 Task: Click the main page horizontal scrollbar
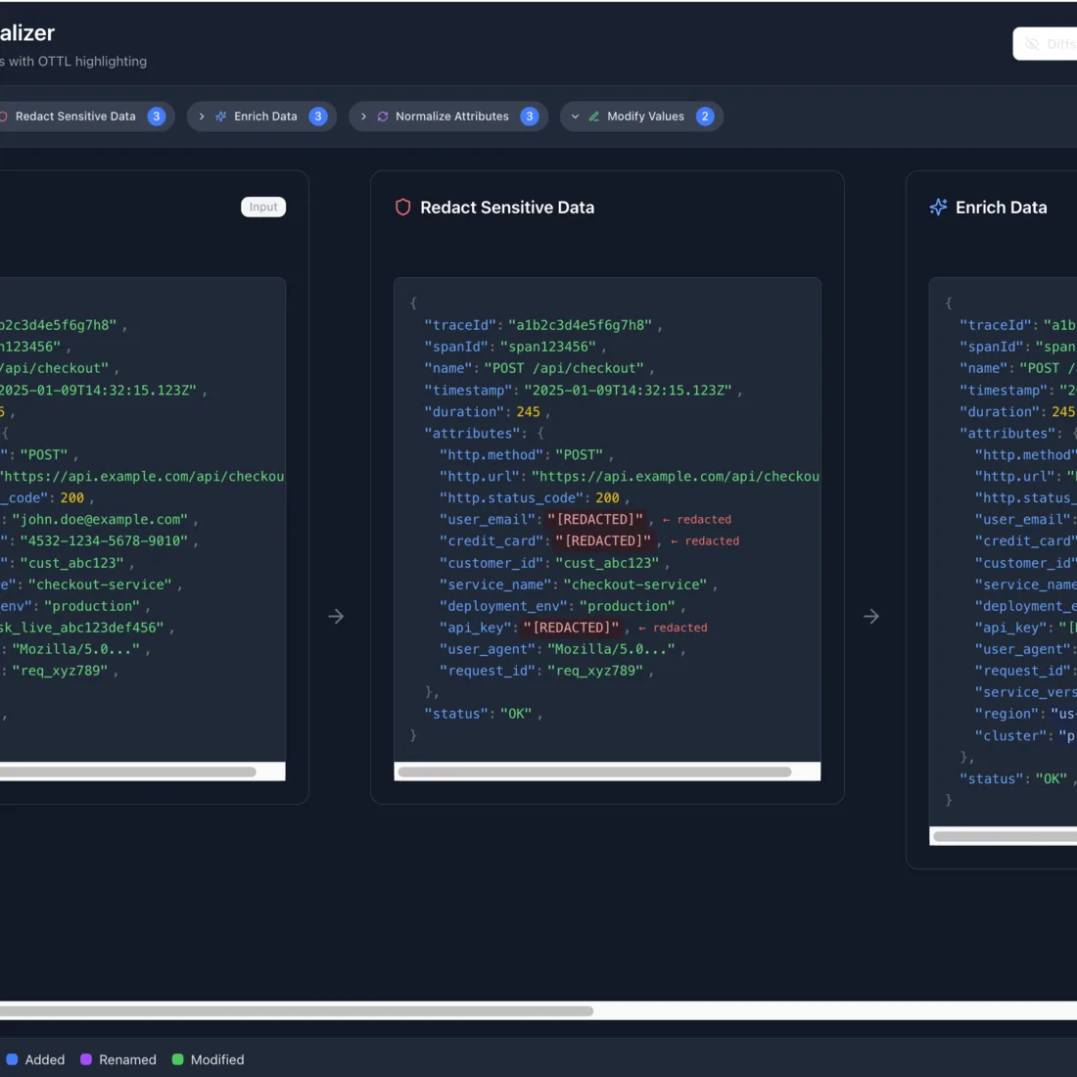click(297, 1010)
